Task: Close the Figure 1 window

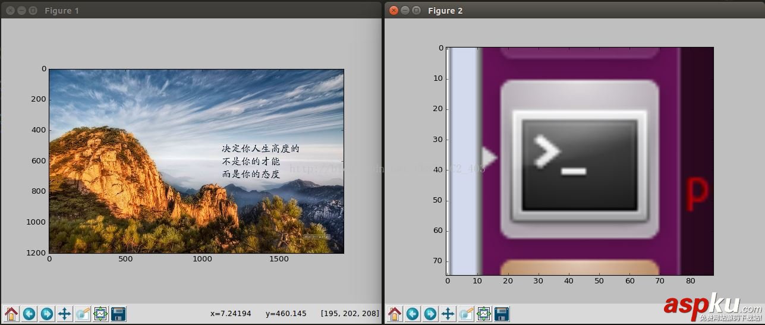Action: (x=10, y=11)
